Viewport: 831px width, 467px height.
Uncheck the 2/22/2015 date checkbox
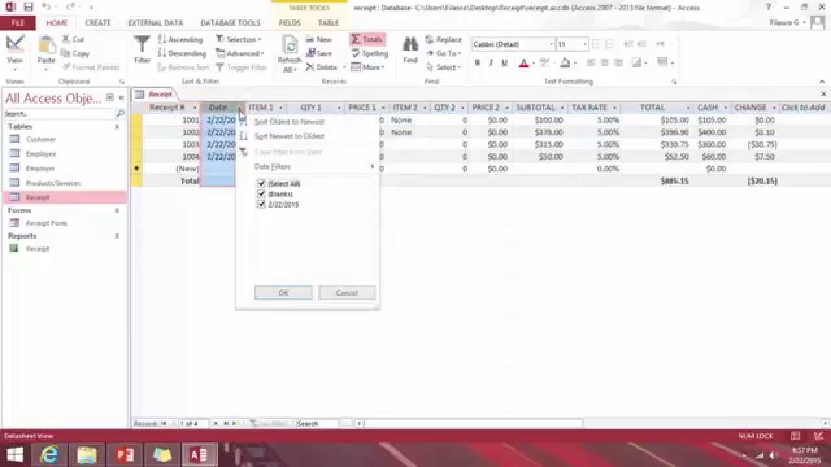[262, 204]
